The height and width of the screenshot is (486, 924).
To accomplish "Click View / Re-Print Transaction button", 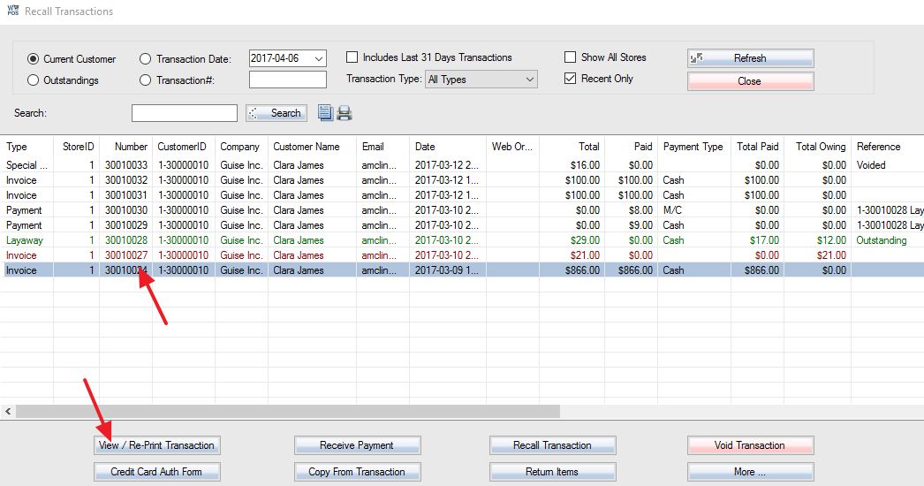I will coord(156,445).
